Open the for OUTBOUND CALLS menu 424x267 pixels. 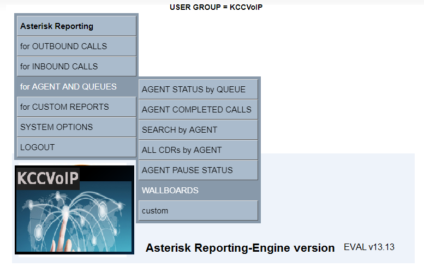76,46
